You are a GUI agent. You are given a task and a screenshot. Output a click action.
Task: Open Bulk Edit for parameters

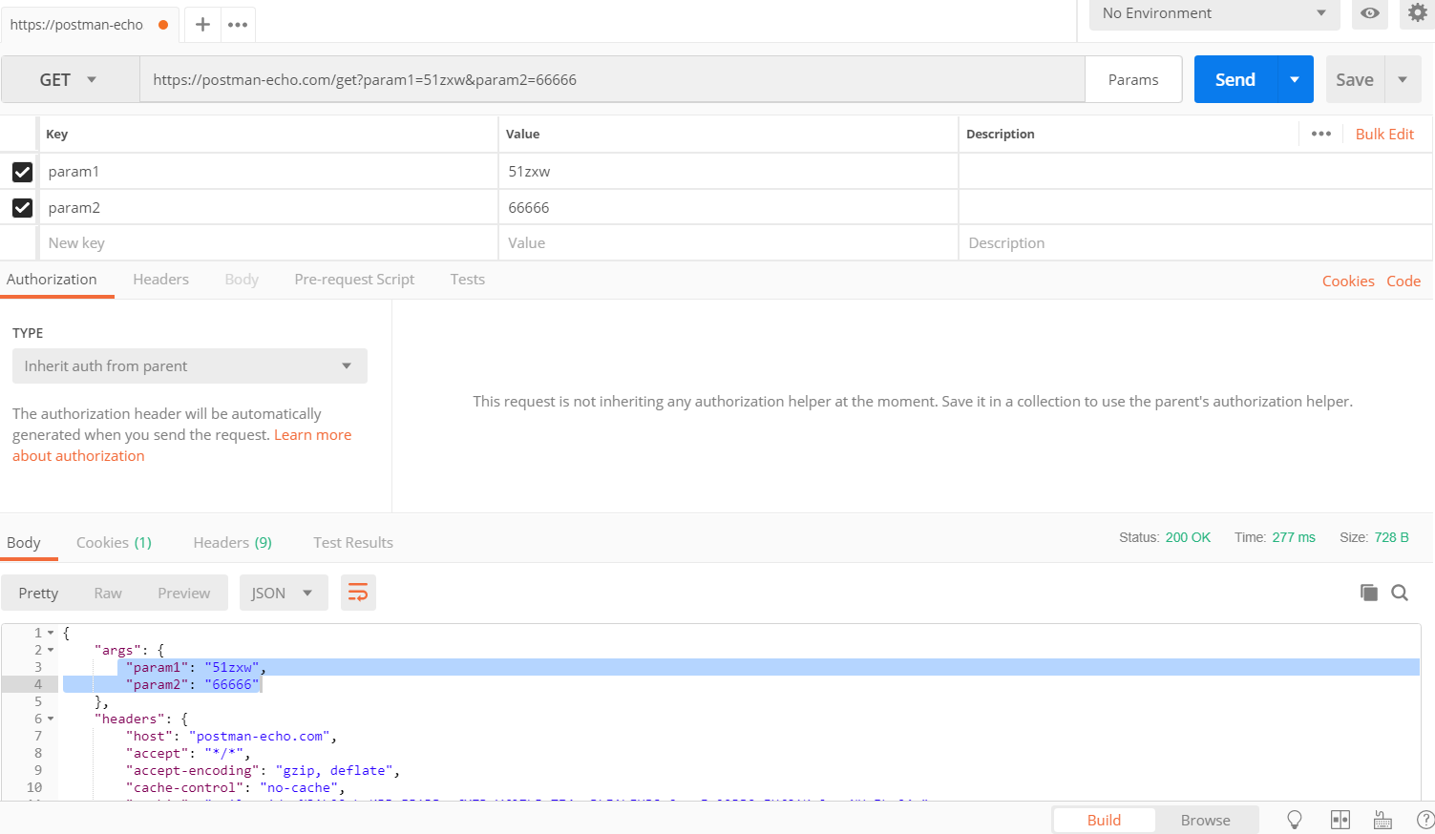click(1384, 134)
